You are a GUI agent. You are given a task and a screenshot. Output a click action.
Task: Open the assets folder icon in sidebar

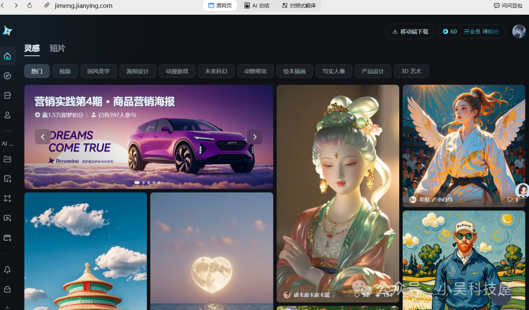point(7,159)
